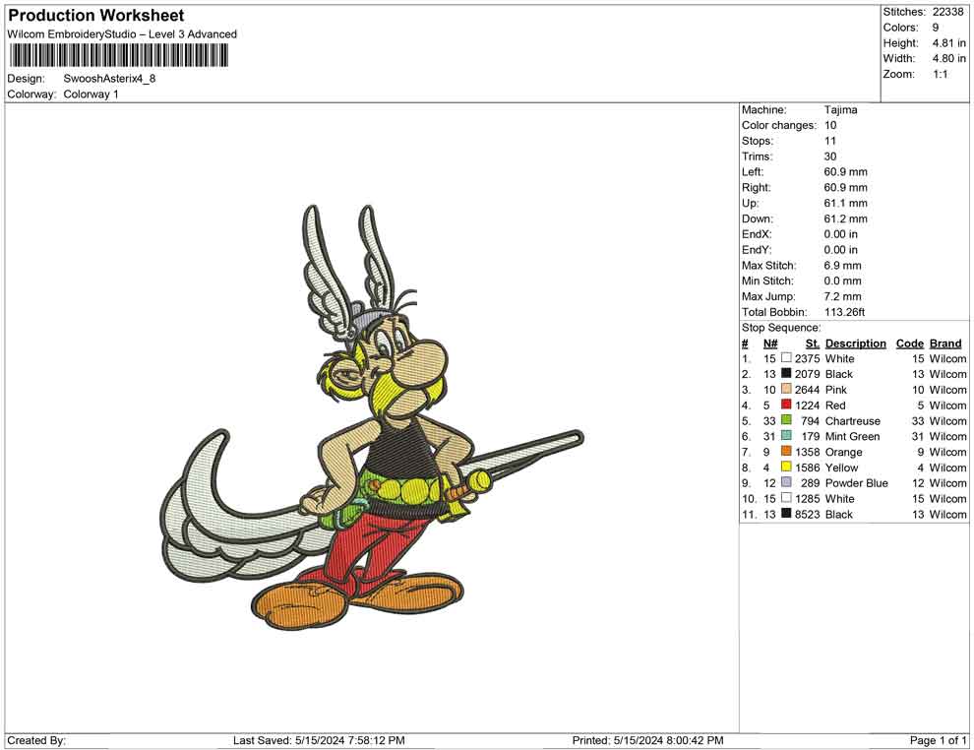Click the 'Color changes:' label
The width and height of the screenshot is (974, 750).
779,126
